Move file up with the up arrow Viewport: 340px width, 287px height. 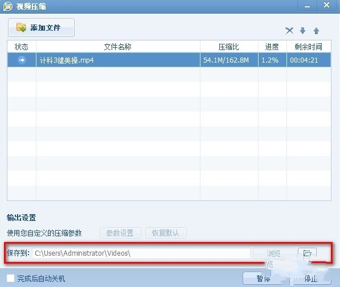tap(316, 31)
